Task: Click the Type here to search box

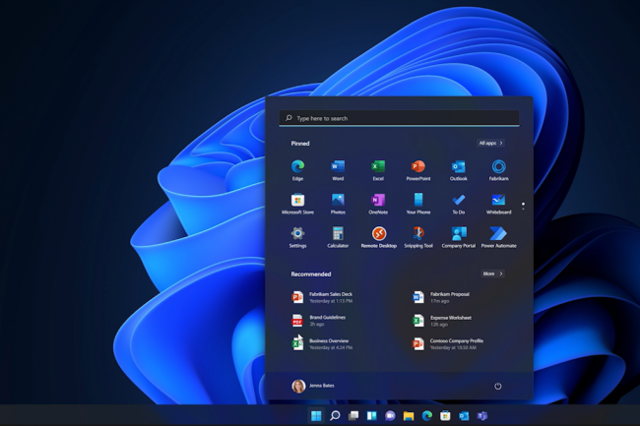Action: [x=399, y=118]
